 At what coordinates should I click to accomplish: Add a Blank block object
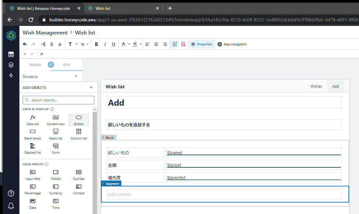pyautogui.click(x=33, y=135)
